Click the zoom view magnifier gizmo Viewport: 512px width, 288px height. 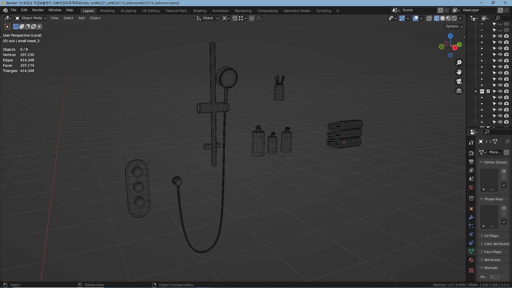[459, 62]
